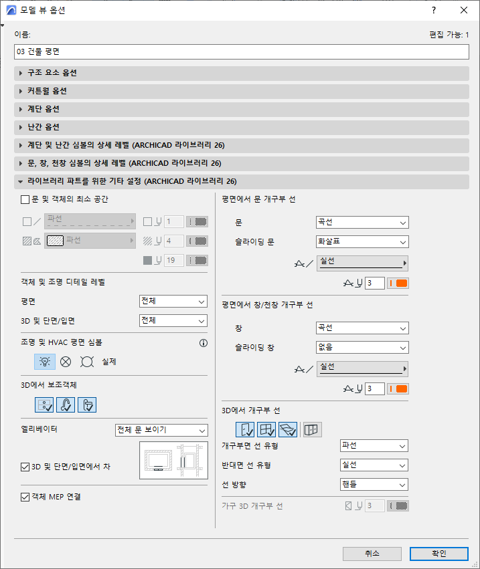This screenshot has width=480, height=569.
Task: Toggle second 3D 보조객체 hand icon
Action: point(66,405)
